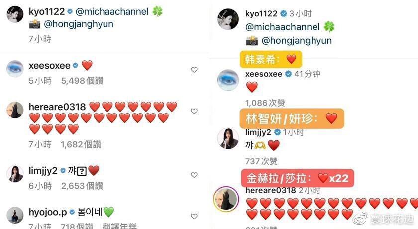Open hyojoo.p avatar thumbnail
Image resolution: width=418 pixels, height=229 pixels.
[15, 215]
